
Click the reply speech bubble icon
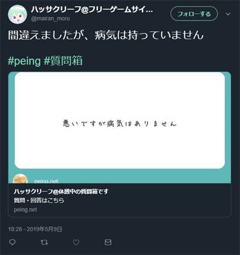coord(13,242)
